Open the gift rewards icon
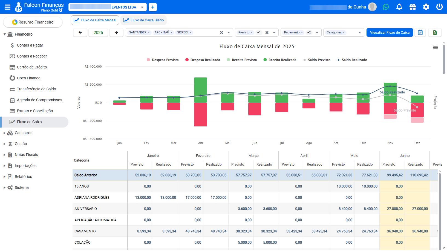Image resolution: width=447 pixels, height=251 pixels. (x=413, y=7)
